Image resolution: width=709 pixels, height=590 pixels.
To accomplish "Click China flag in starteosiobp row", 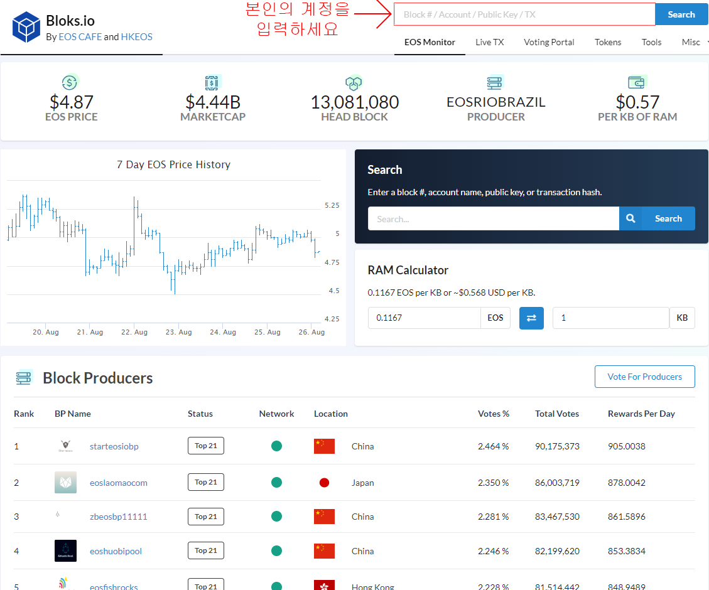I will click(x=324, y=446).
